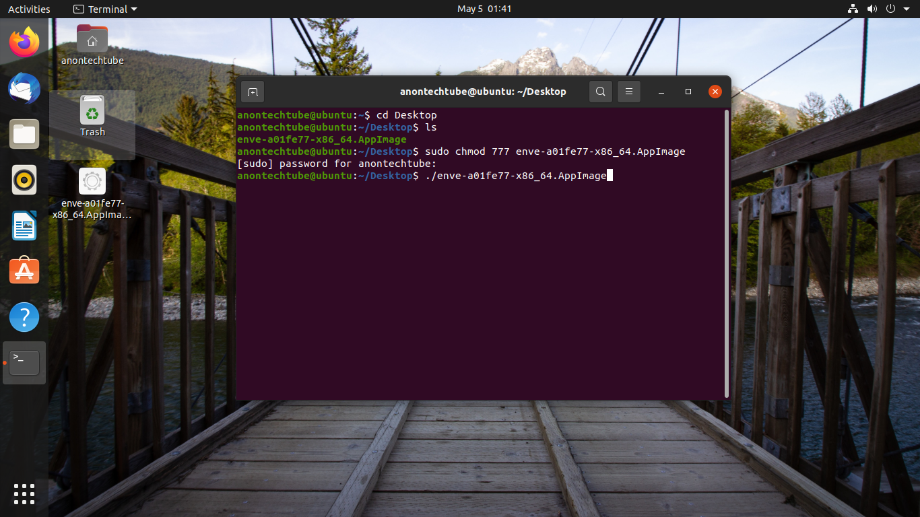
Task: Open a new tab in the Terminal window
Action: point(252,92)
